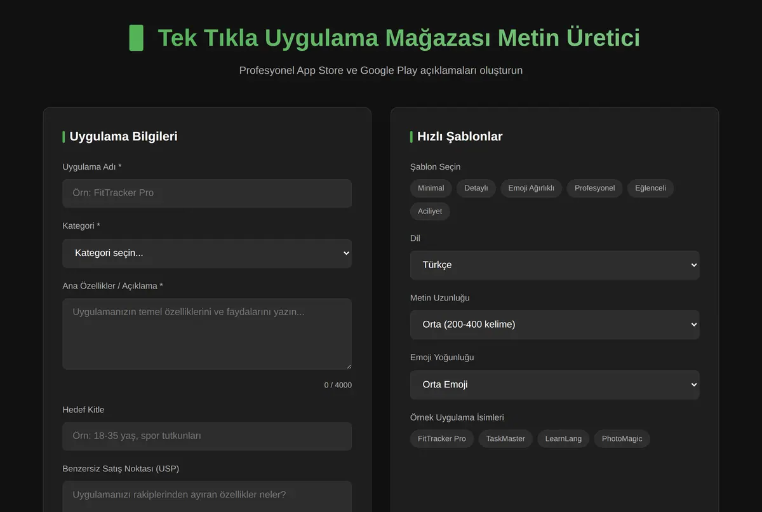Image resolution: width=762 pixels, height=512 pixels.
Task: Click the green phone icon in title
Action: (136, 38)
